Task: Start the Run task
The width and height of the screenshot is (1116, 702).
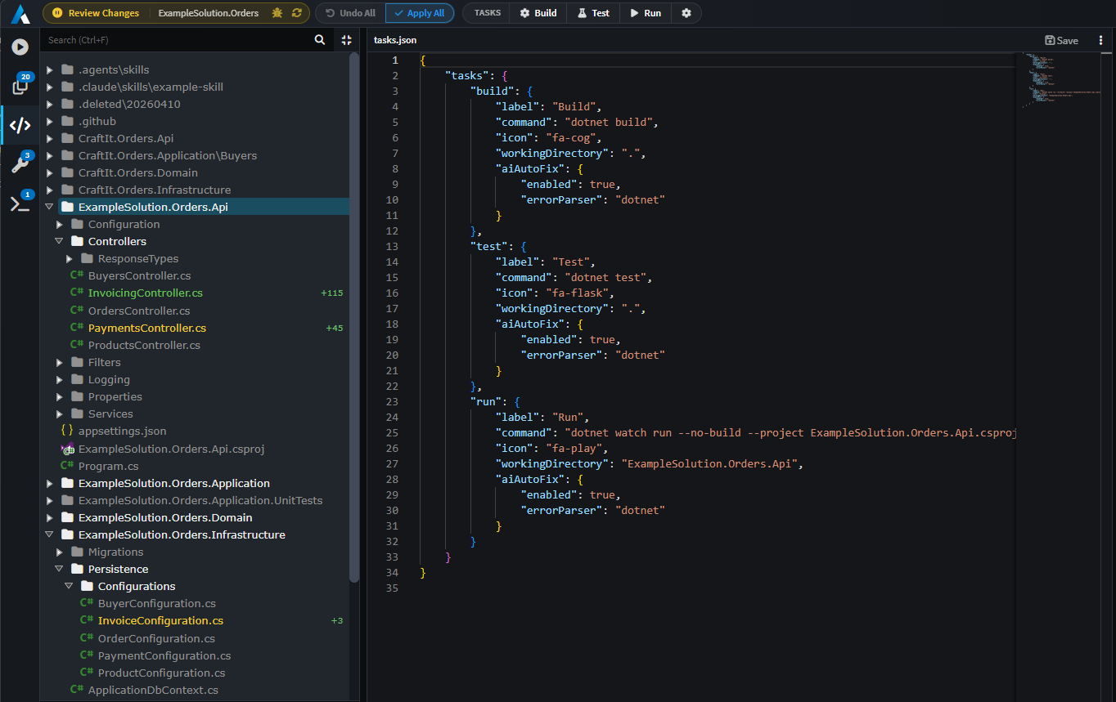Action: coord(646,13)
